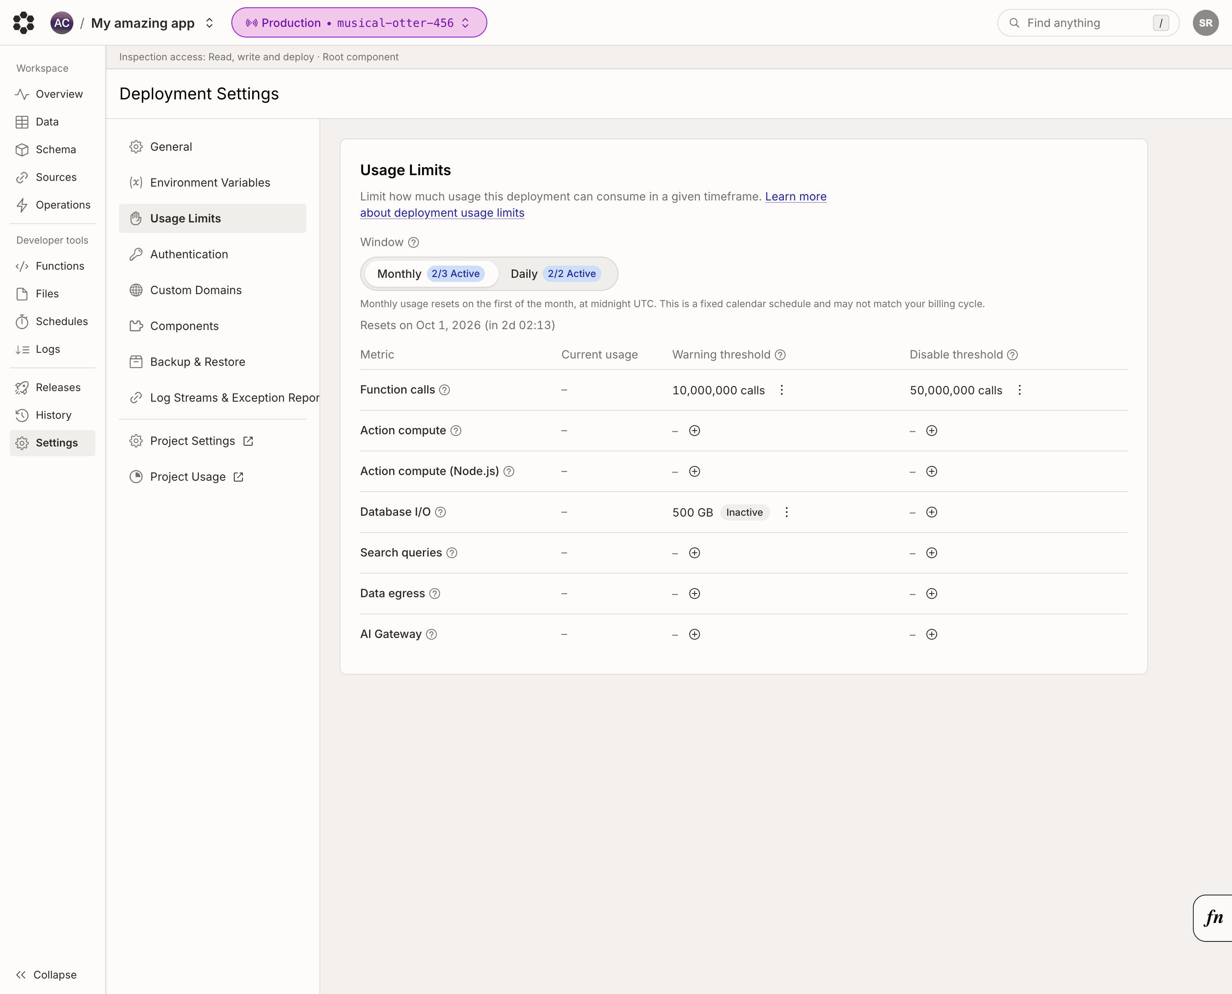Viewport: 1232px width, 994px height.
Task: Open the Files page
Action: click(52, 294)
